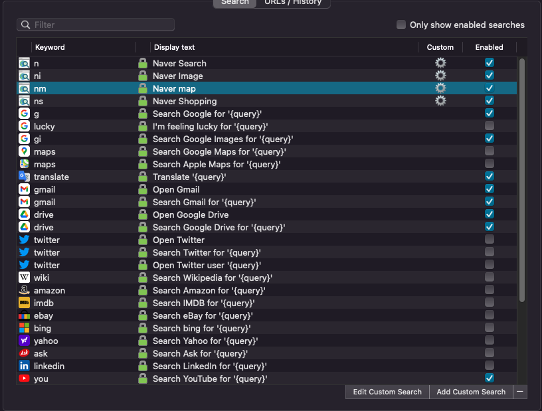Select 'Search IMDB for' row text

click(204, 303)
